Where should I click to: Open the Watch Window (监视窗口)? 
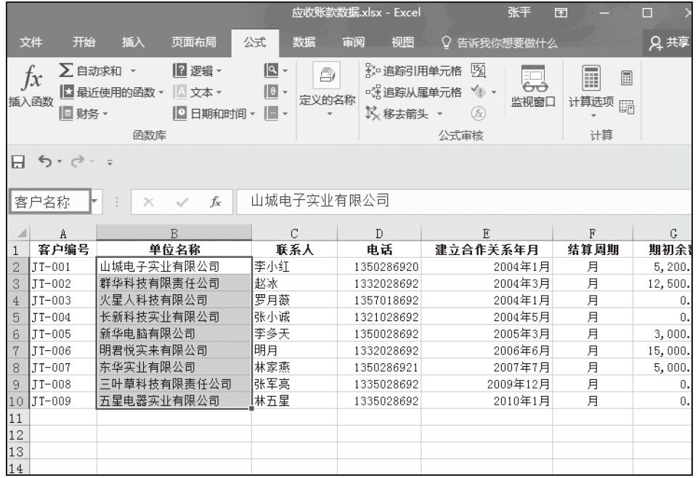tap(531, 92)
